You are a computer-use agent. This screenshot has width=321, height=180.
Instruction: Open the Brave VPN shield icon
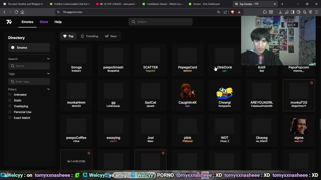(310, 12)
